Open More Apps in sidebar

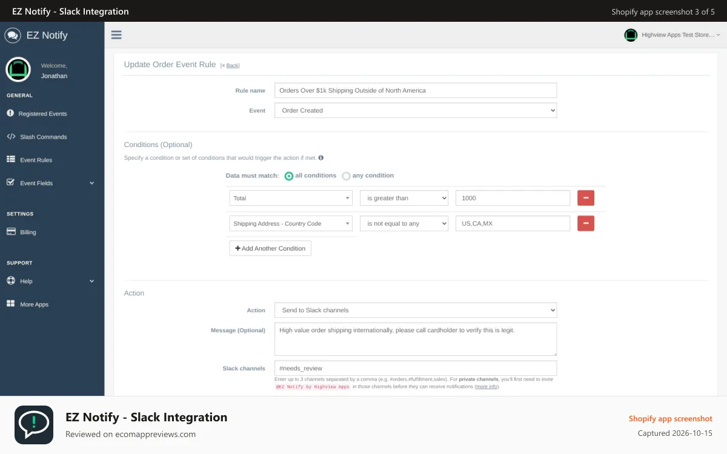click(34, 304)
